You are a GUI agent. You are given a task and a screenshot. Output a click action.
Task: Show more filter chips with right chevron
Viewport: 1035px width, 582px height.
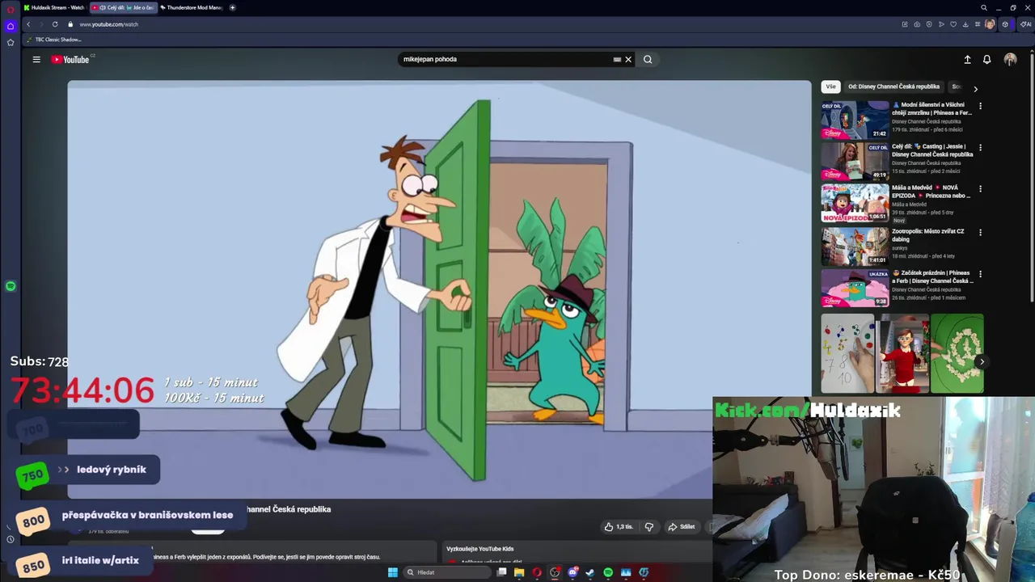(975, 89)
